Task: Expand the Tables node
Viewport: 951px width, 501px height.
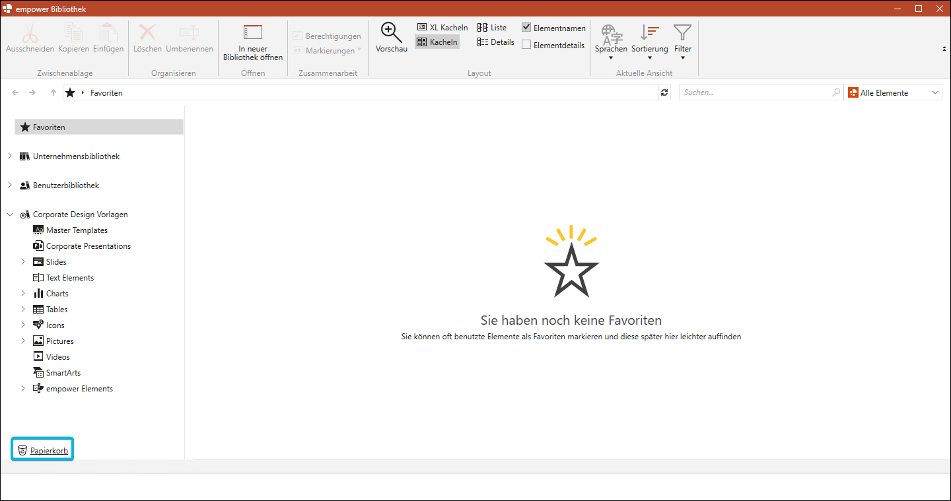Action: coord(23,310)
